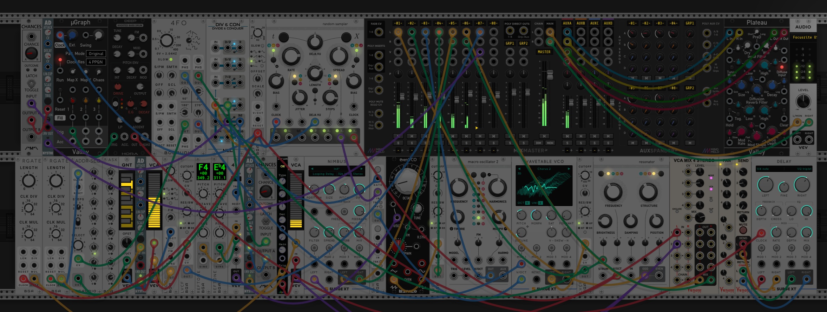Screen dimensions: 827x312
Task: Toggle the 4FO SLOW light
Action: click(171, 59)
